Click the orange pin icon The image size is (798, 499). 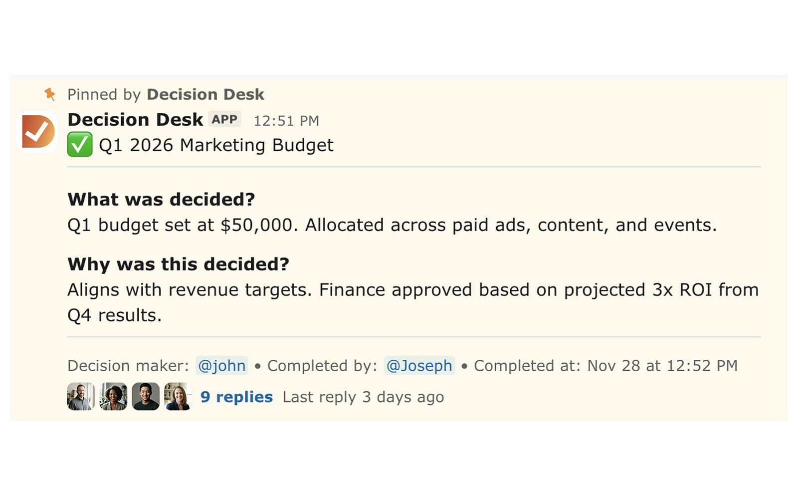pyautogui.click(x=50, y=94)
